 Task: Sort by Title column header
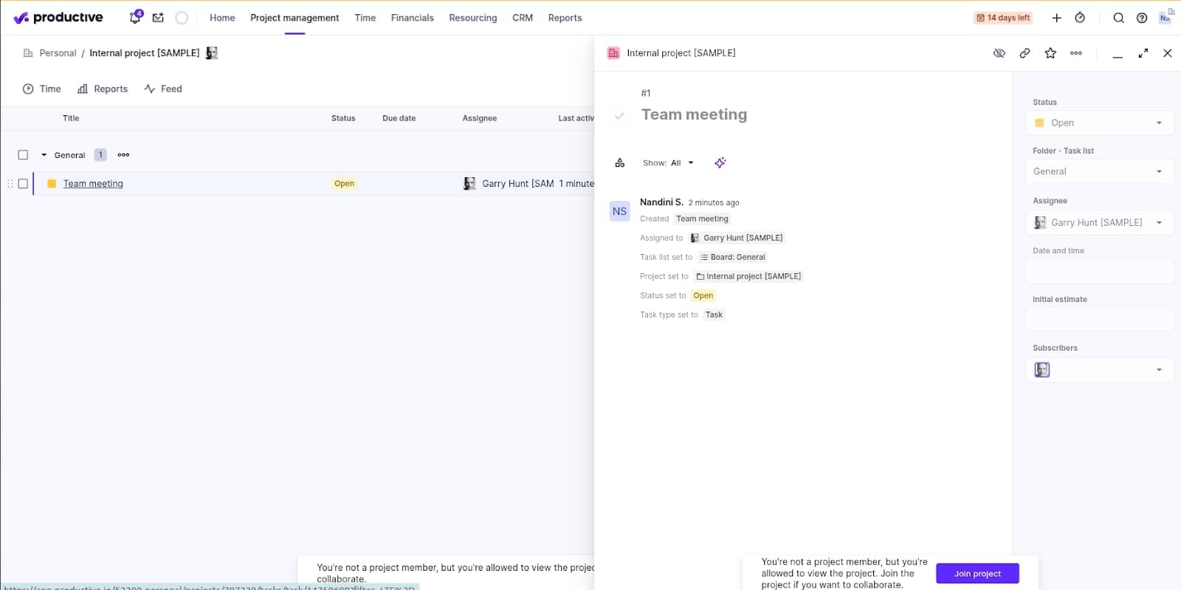click(x=71, y=118)
